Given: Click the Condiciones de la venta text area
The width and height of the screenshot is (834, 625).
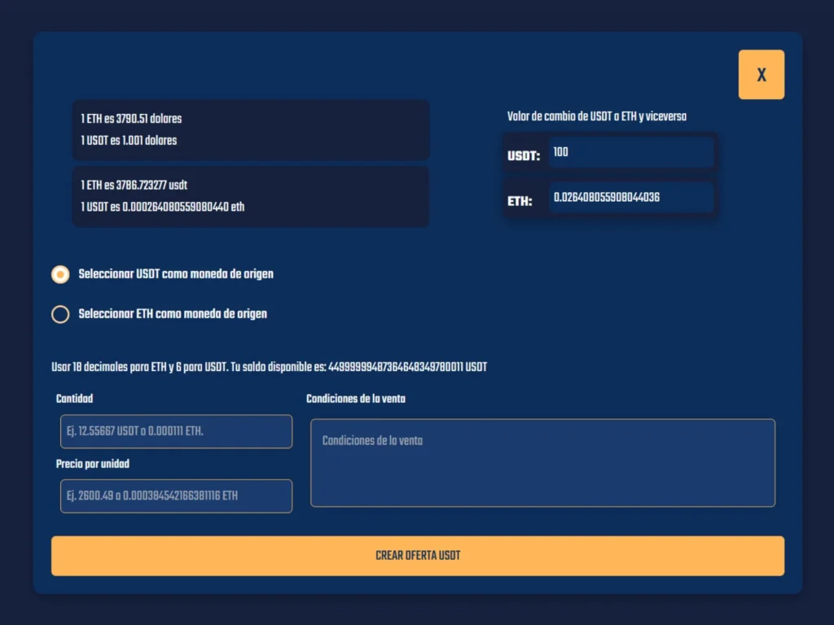Looking at the screenshot, I should pyautogui.click(x=542, y=462).
